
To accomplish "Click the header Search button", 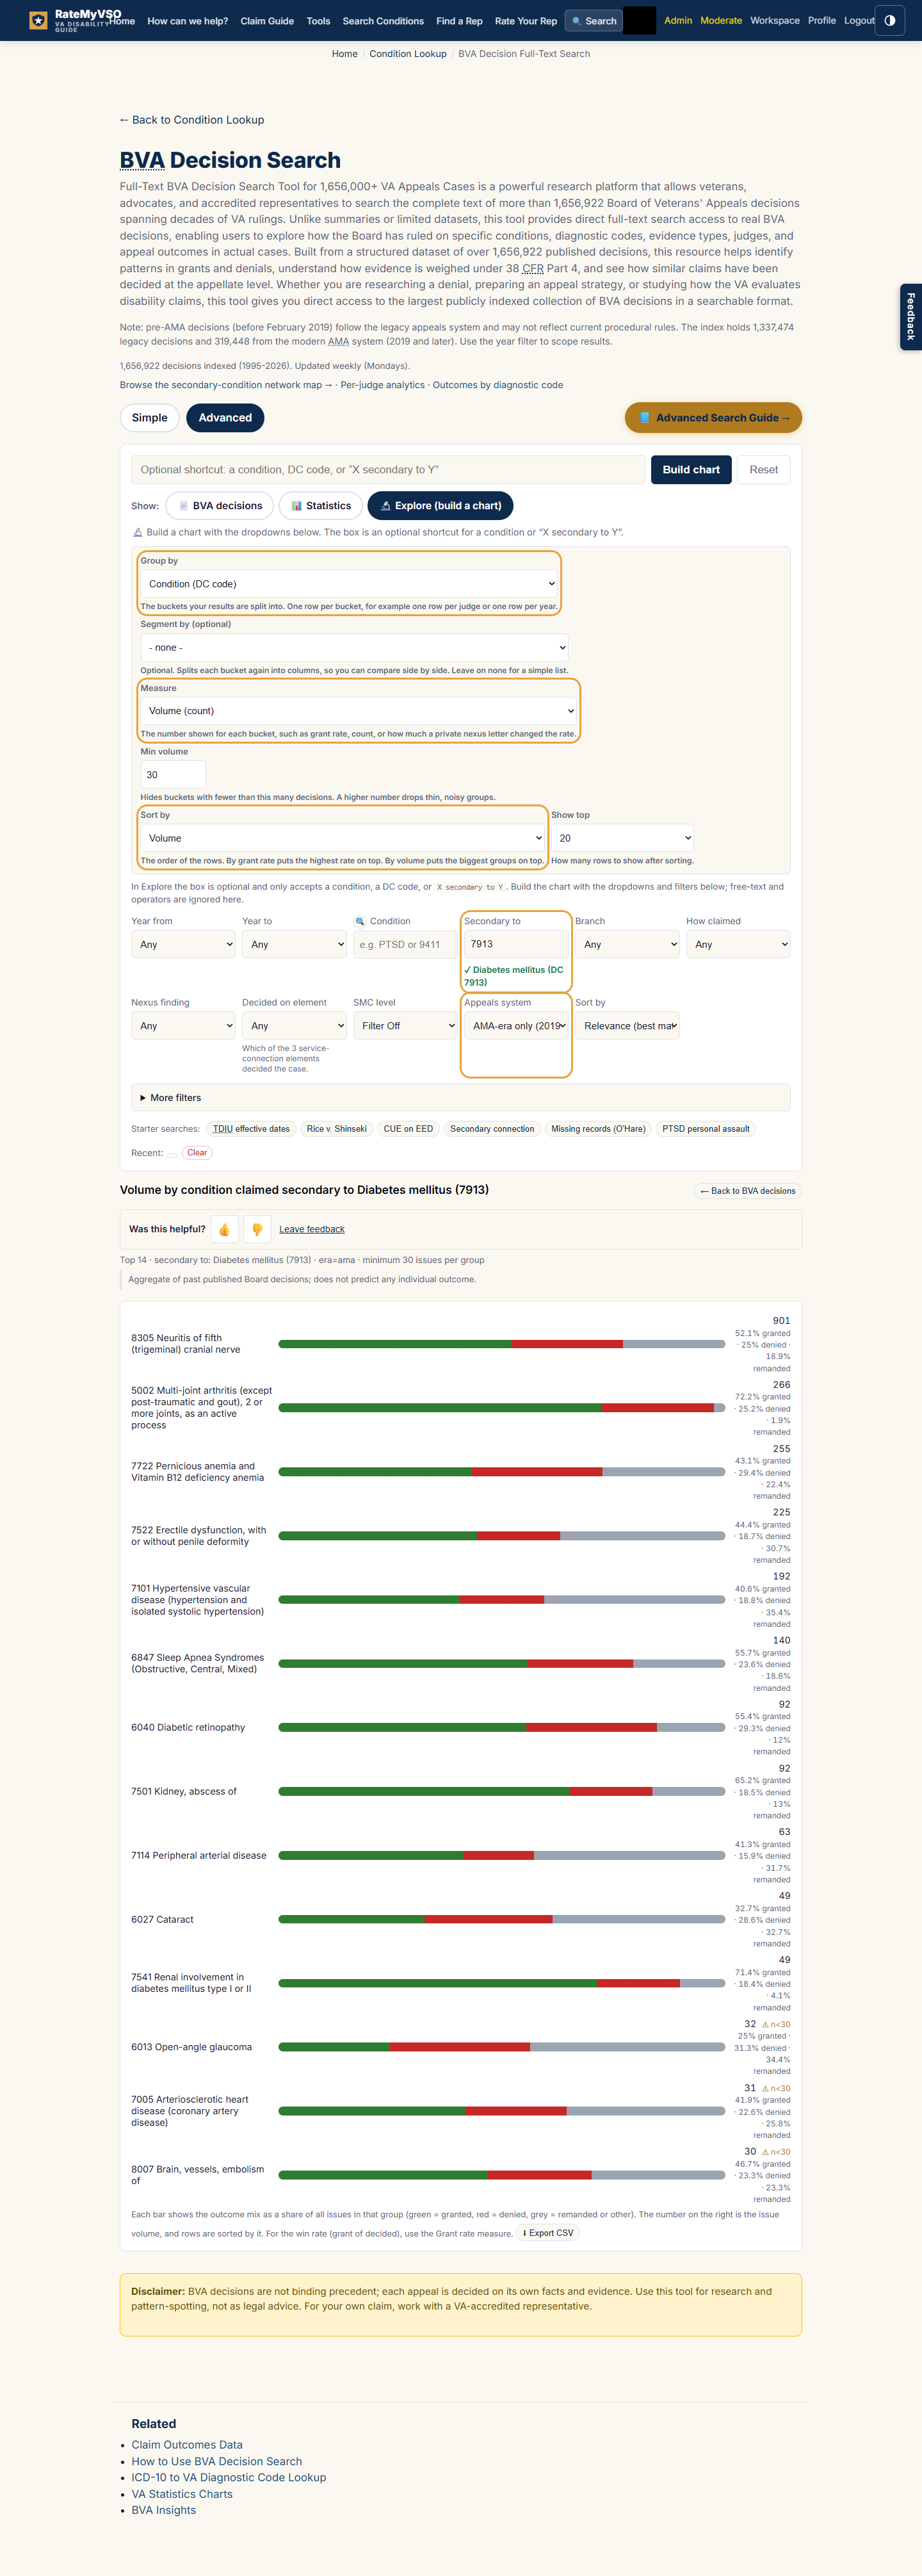I will 594,20.
